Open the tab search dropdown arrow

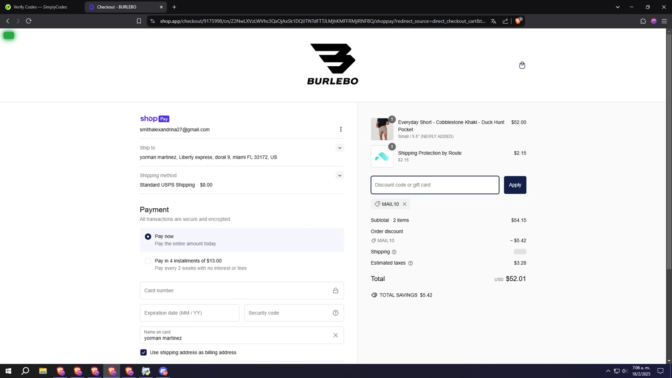(x=617, y=7)
